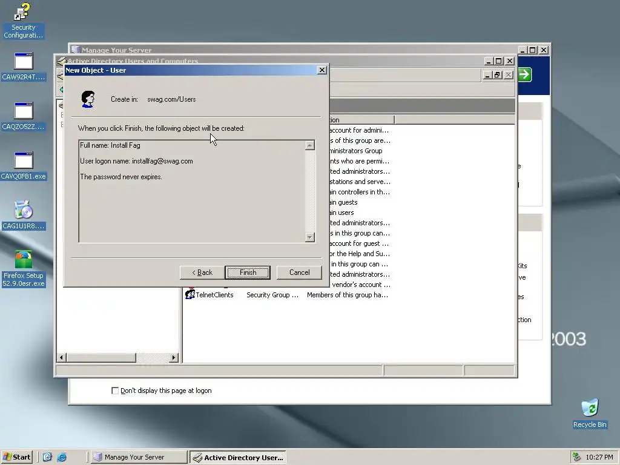
Task: Click 'ministrators Group' description text
Action: [356, 151]
